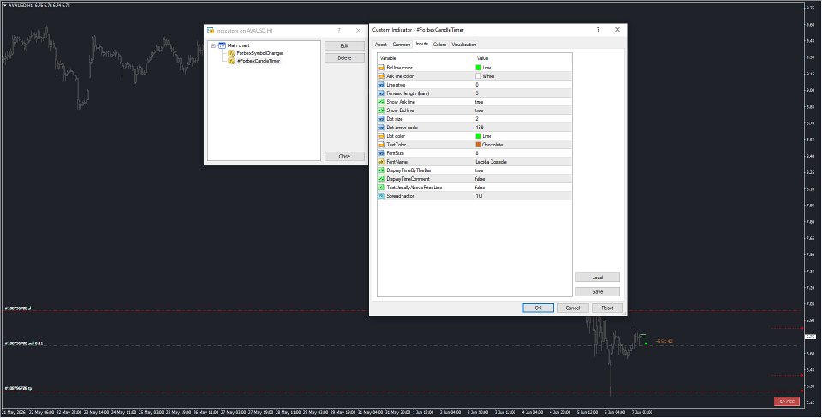822x418 pixels.
Task: Open the Colors tab
Action: point(439,45)
